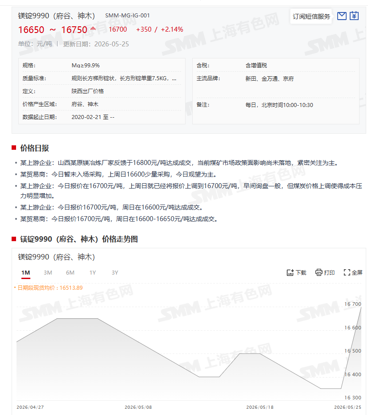Click the 16 700 y-axis label
Image resolution: width=368 pixels, height=415 pixels.
(x=353, y=304)
